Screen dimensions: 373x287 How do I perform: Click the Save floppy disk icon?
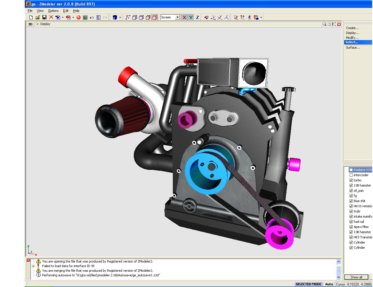(x=44, y=18)
